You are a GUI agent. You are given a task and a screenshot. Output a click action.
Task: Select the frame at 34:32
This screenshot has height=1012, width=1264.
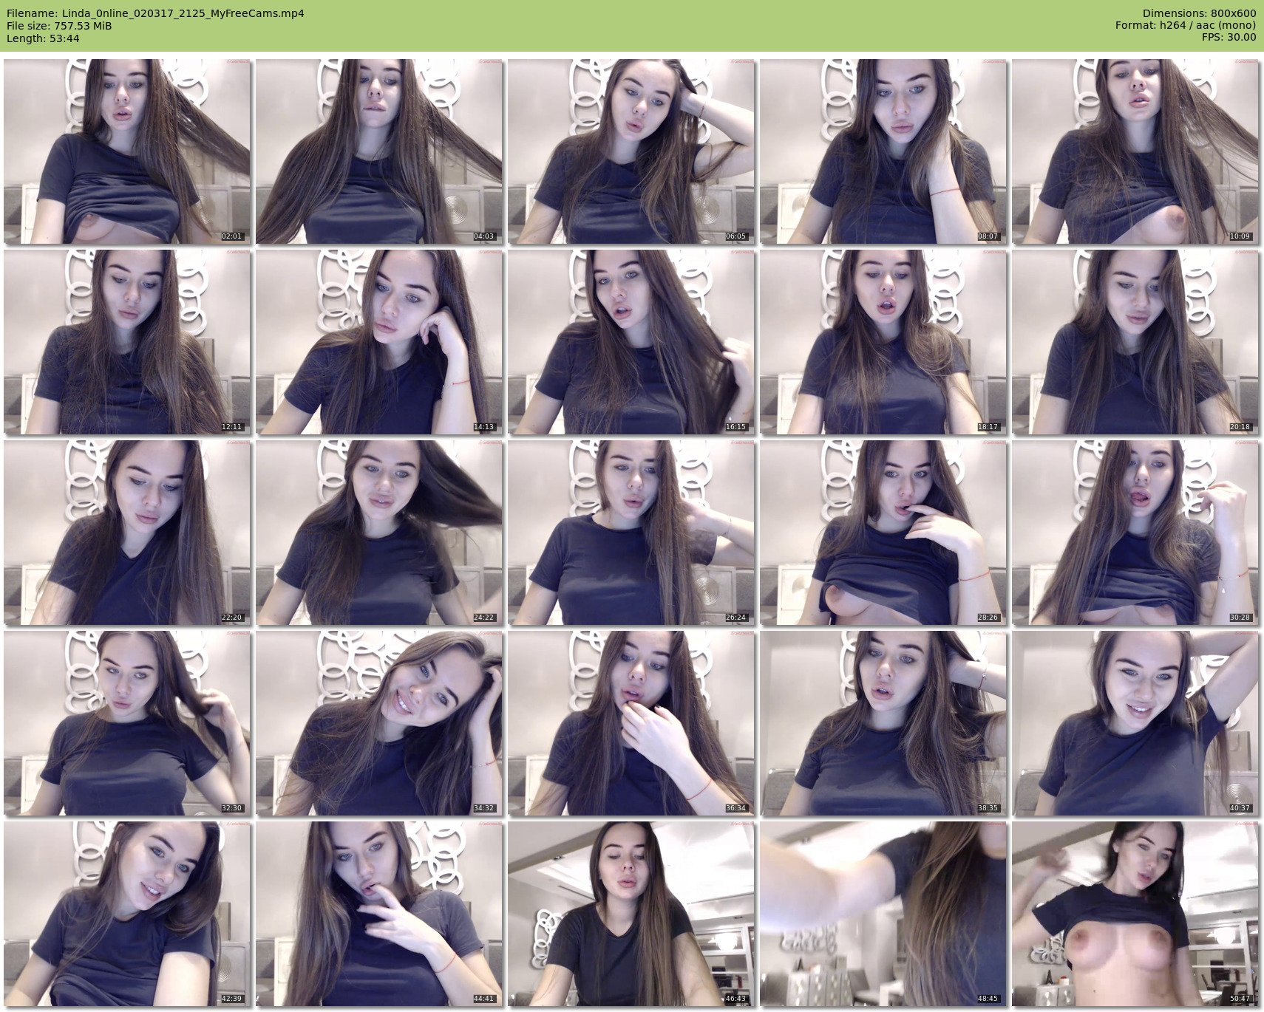coord(378,723)
